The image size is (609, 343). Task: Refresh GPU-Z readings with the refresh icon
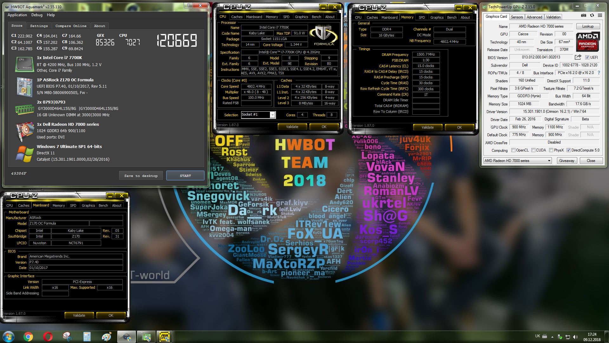pyautogui.click(x=592, y=15)
